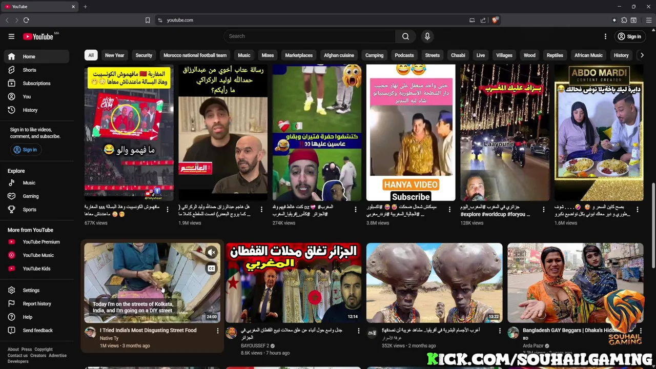Open BAYOUSSEF 2 channel link
Viewport: 656px width, 369px height.
[255, 345]
